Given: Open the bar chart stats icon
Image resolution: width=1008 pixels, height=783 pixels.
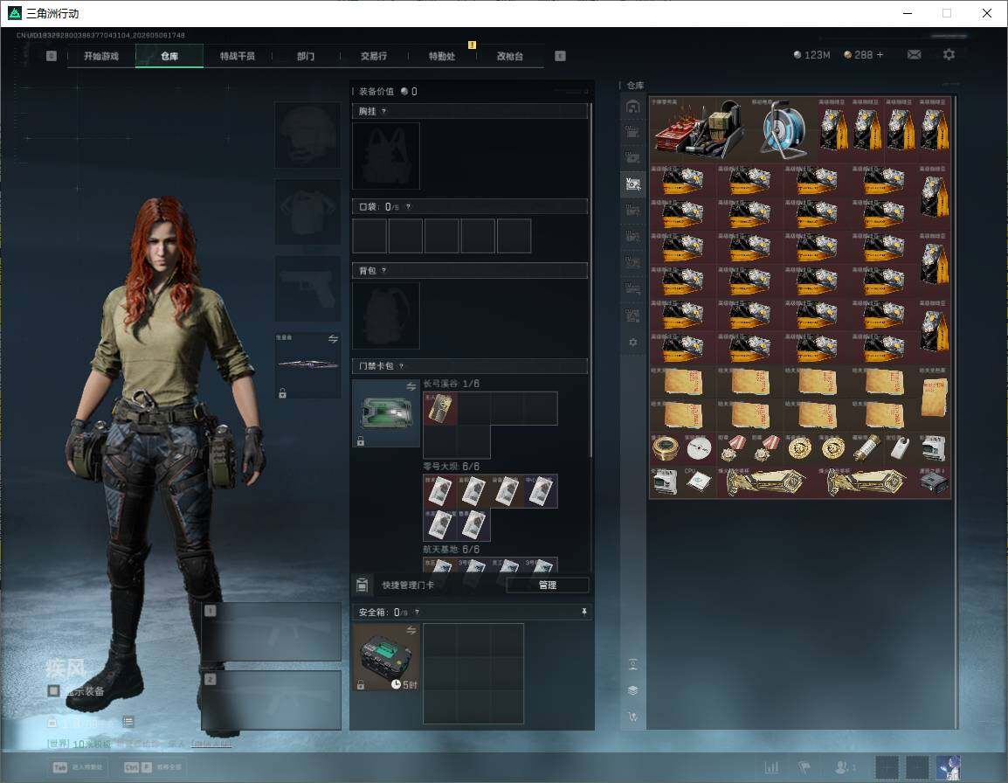Looking at the screenshot, I should click(x=771, y=767).
